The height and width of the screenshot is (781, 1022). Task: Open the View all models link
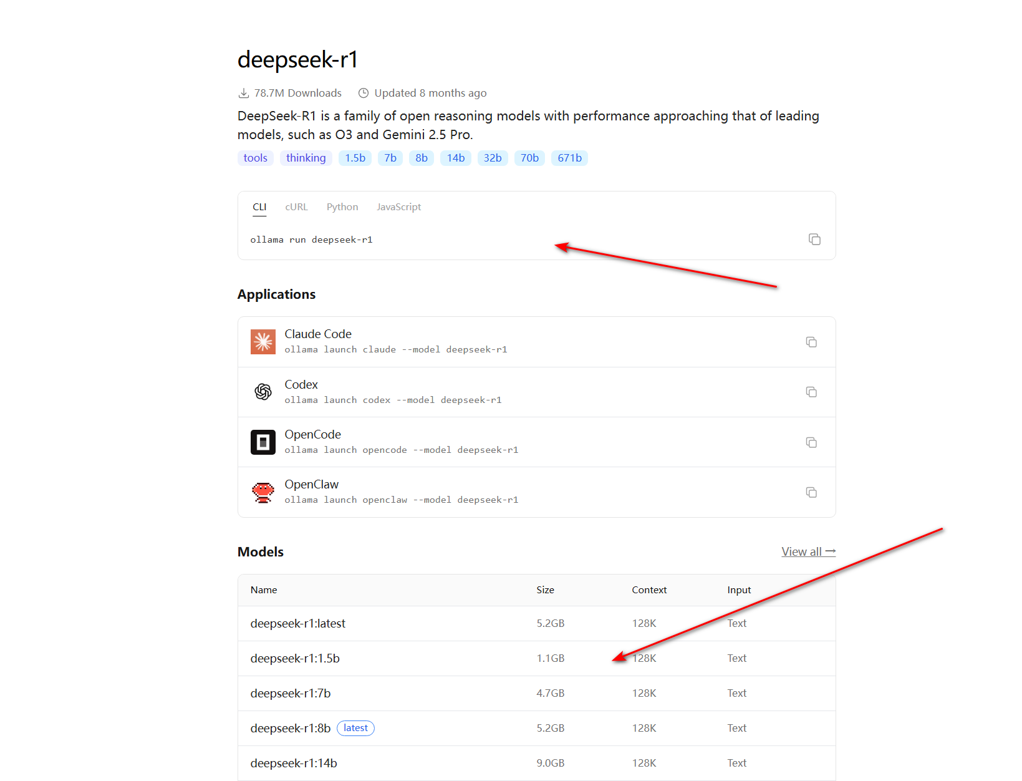pyautogui.click(x=809, y=551)
